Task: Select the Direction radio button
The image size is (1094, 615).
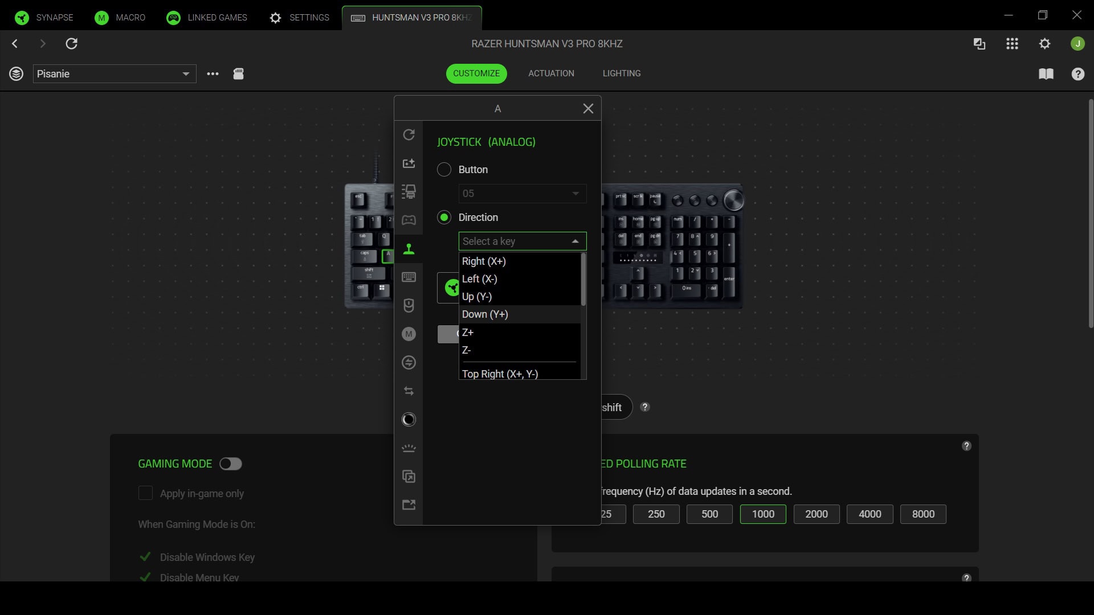Action: pos(443,217)
